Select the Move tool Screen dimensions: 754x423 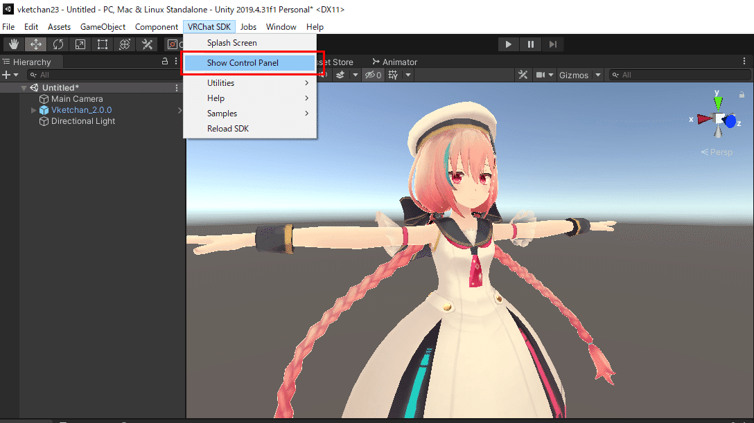36,44
